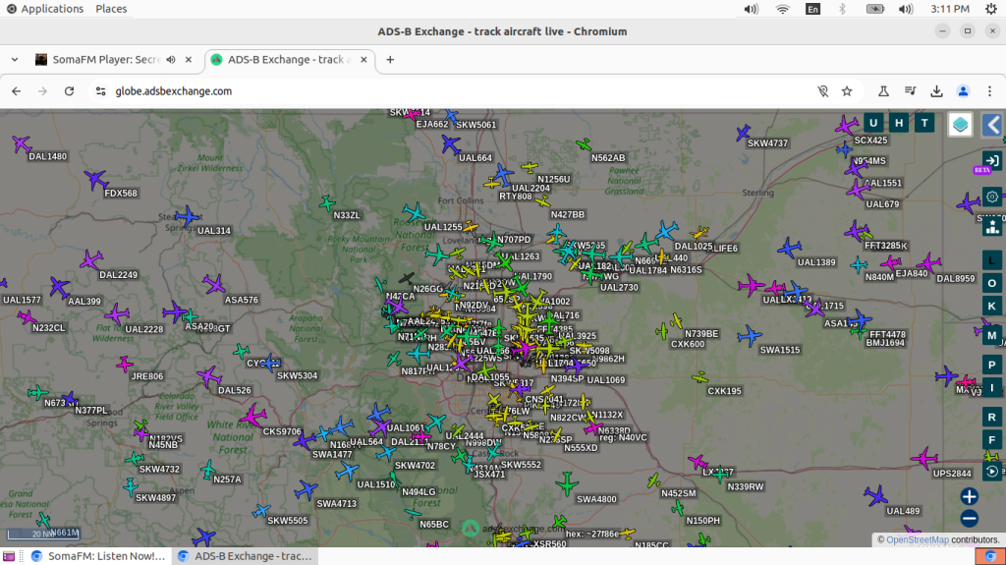Select the SWA4800 aircraft icon
Screen dimensions: 1006x565
point(567,484)
